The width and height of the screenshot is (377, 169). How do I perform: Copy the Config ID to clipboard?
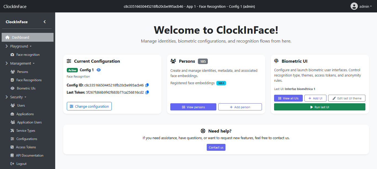click(x=147, y=85)
